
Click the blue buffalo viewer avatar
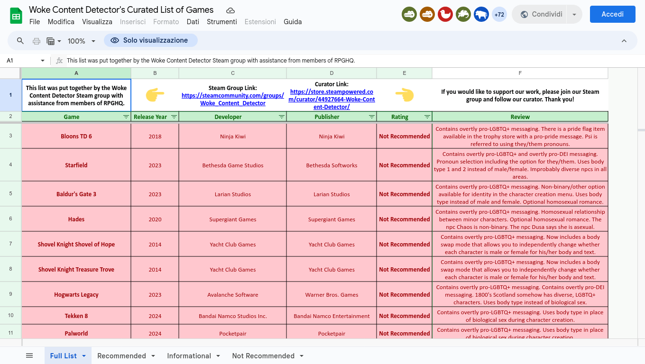click(x=481, y=14)
